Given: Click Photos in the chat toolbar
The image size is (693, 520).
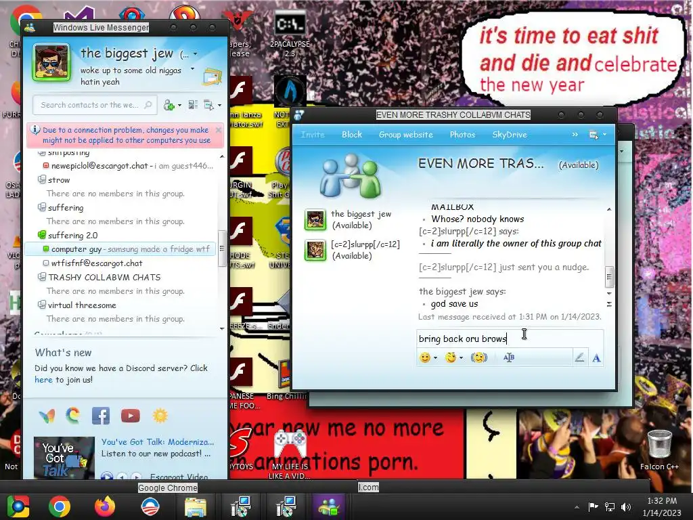Looking at the screenshot, I should [x=462, y=135].
